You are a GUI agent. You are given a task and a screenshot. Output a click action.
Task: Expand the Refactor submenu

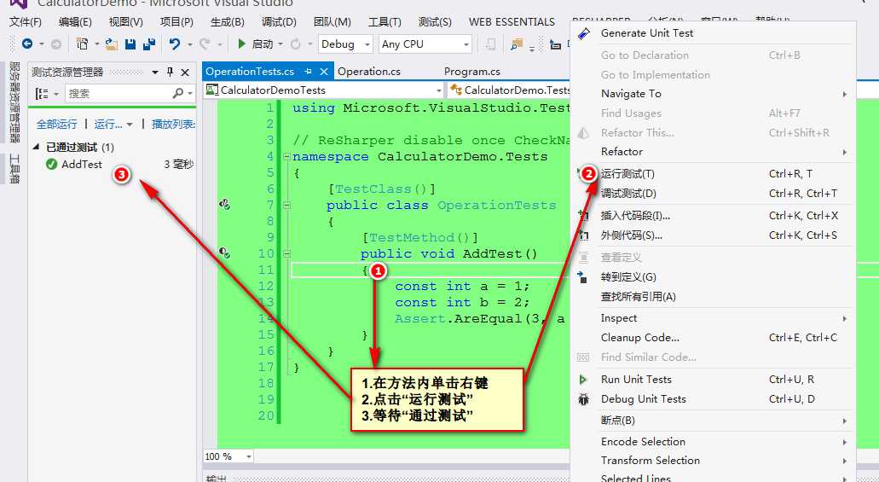pyautogui.click(x=713, y=152)
